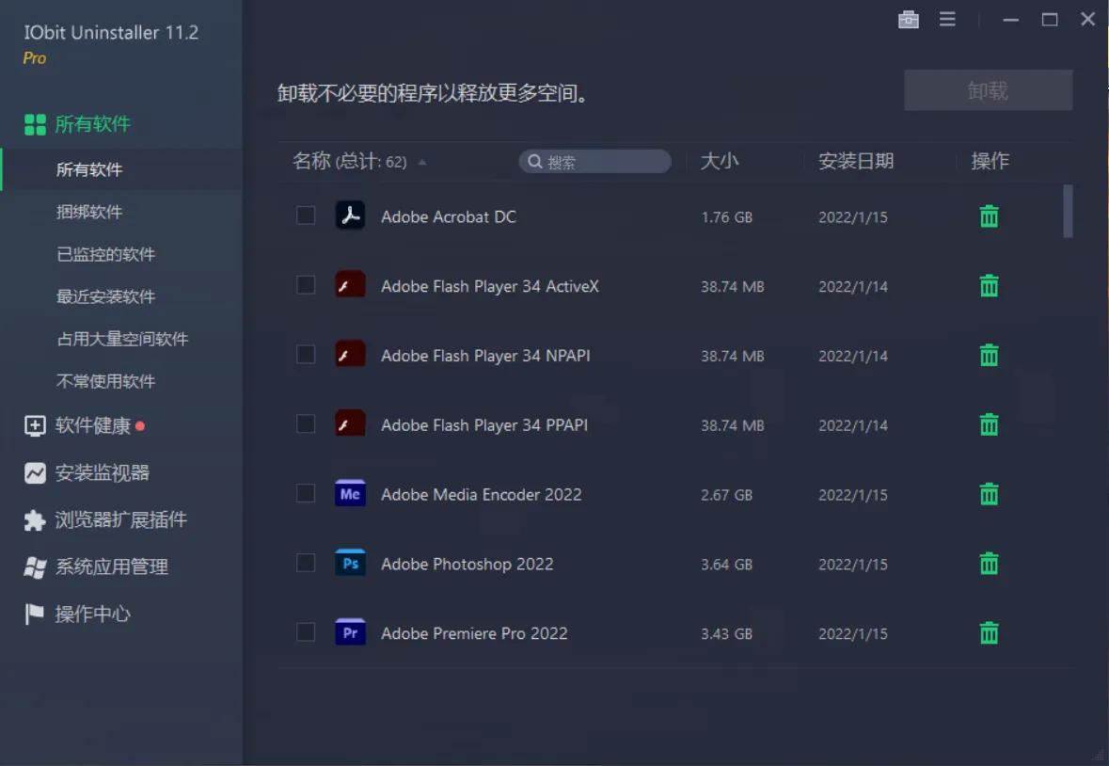Image resolution: width=1109 pixels, height=766 pixels.
Task: Select Adobe Media Encoder 2022 for uninstall
Action: [x=305, y=493]
